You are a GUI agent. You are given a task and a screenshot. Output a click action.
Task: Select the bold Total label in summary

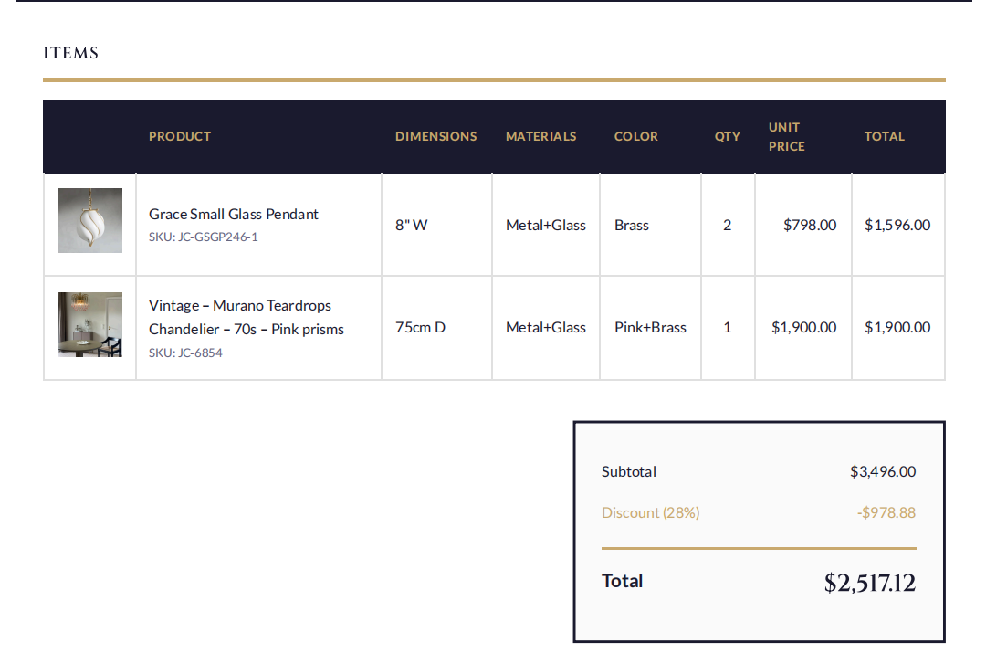click(622, 581)
